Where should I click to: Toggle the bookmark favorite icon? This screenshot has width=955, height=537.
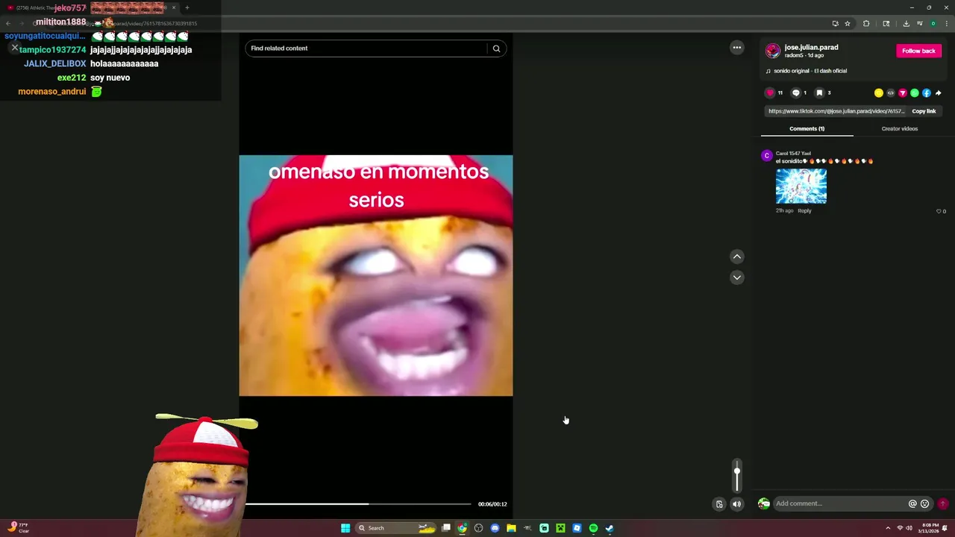(x=819, y=93)
